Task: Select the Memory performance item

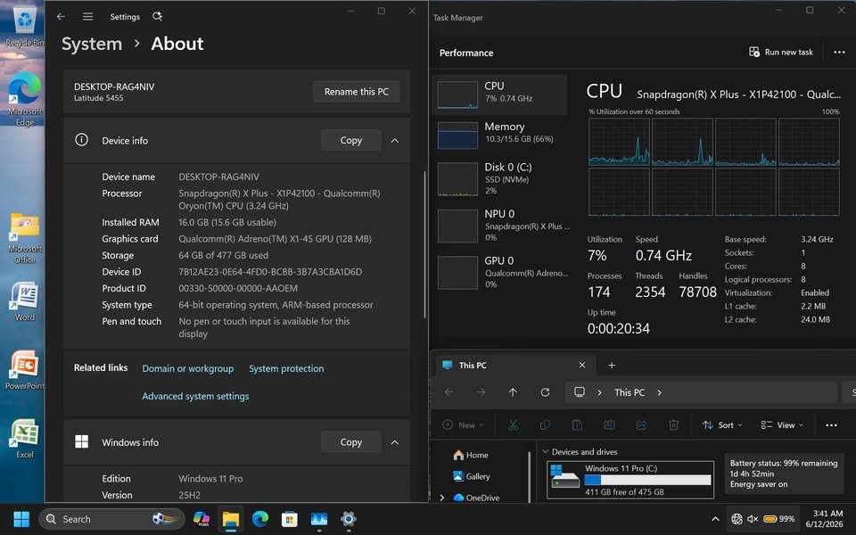Action: [x=499, y=135]
